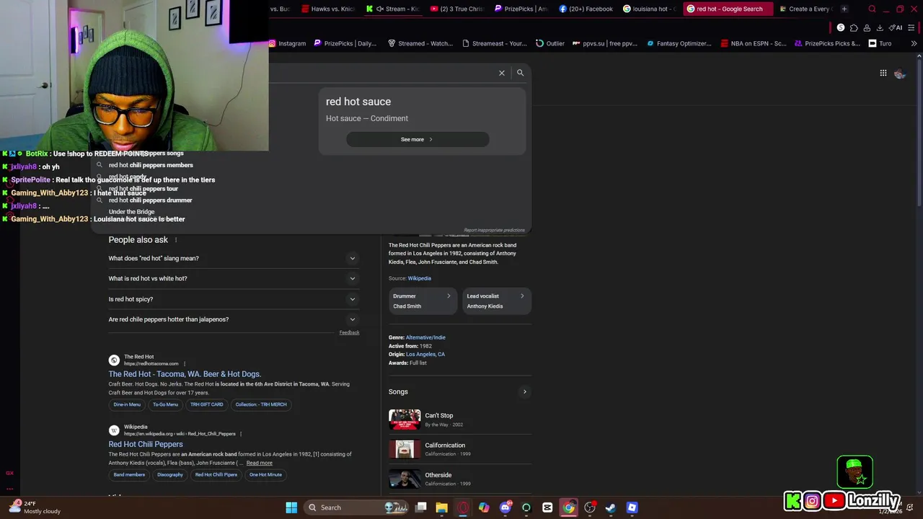Click the Feedback link under People also ask

tap(349, 332)
